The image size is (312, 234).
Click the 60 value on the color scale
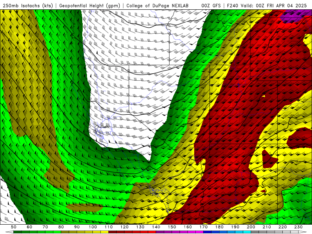click(30, 227)
